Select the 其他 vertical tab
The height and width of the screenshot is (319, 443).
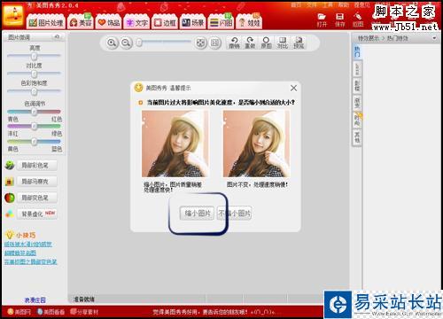[357, 137]
